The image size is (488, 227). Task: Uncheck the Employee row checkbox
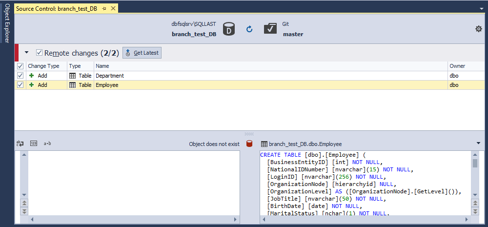coord(20,84)
